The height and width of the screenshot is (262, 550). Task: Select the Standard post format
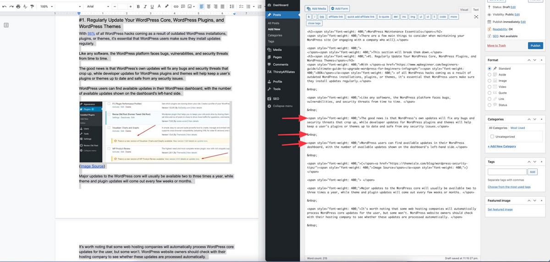tap(490, 68)
